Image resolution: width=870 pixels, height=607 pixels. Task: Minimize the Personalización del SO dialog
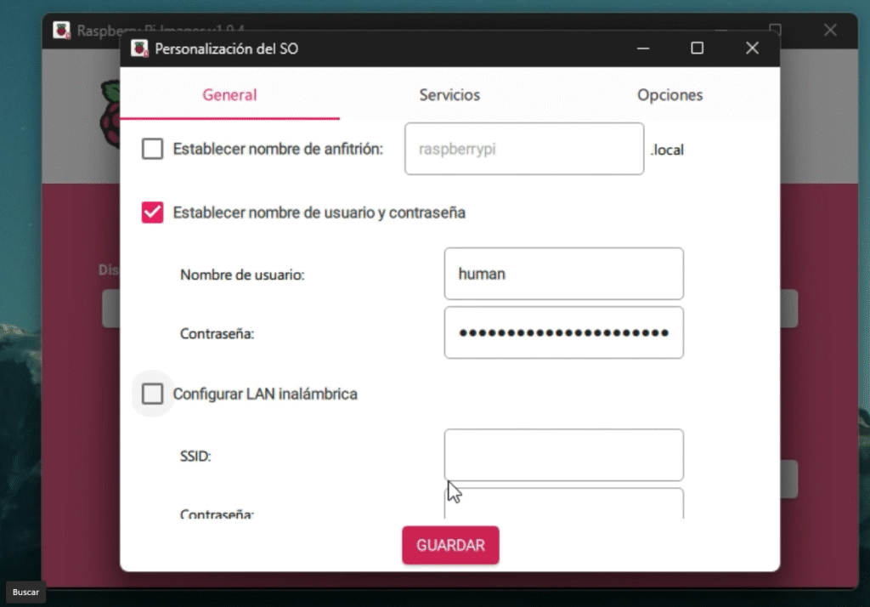coord(643,48)
